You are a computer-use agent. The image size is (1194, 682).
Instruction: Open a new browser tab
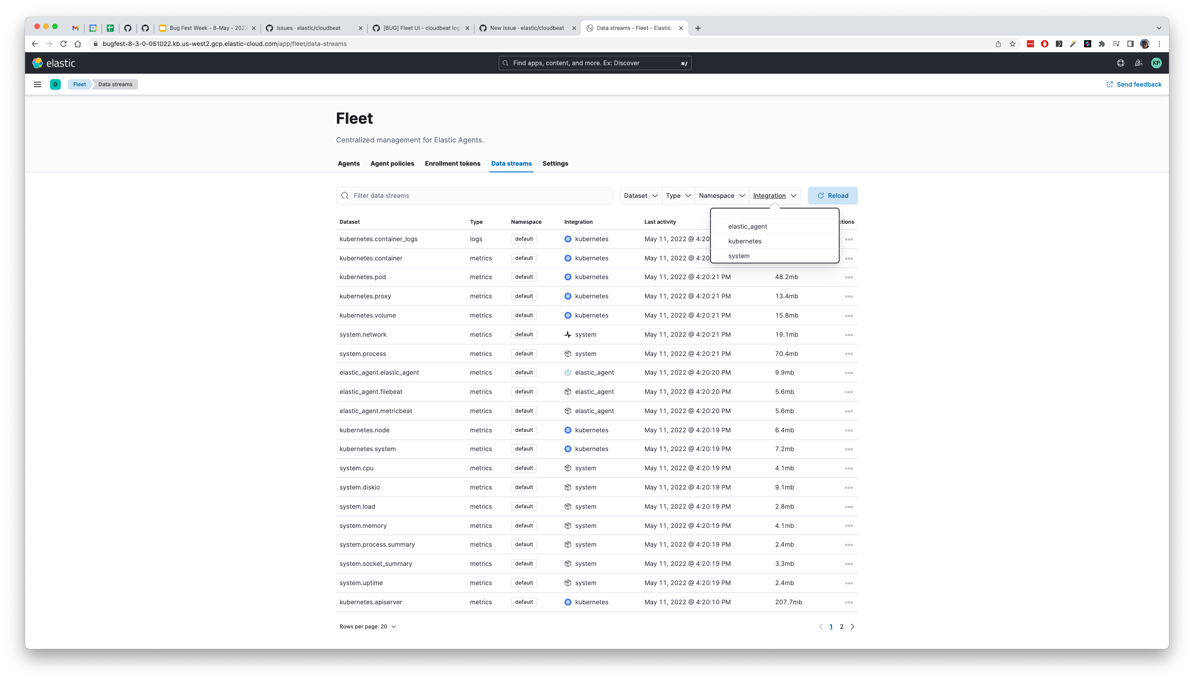(x=698, y=28)
